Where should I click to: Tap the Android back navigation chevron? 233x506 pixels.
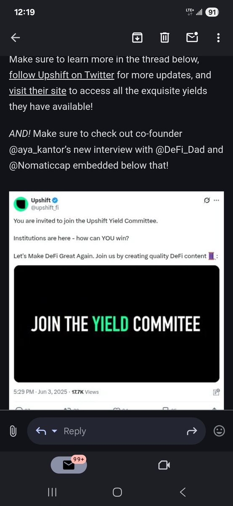click(183, 492)
